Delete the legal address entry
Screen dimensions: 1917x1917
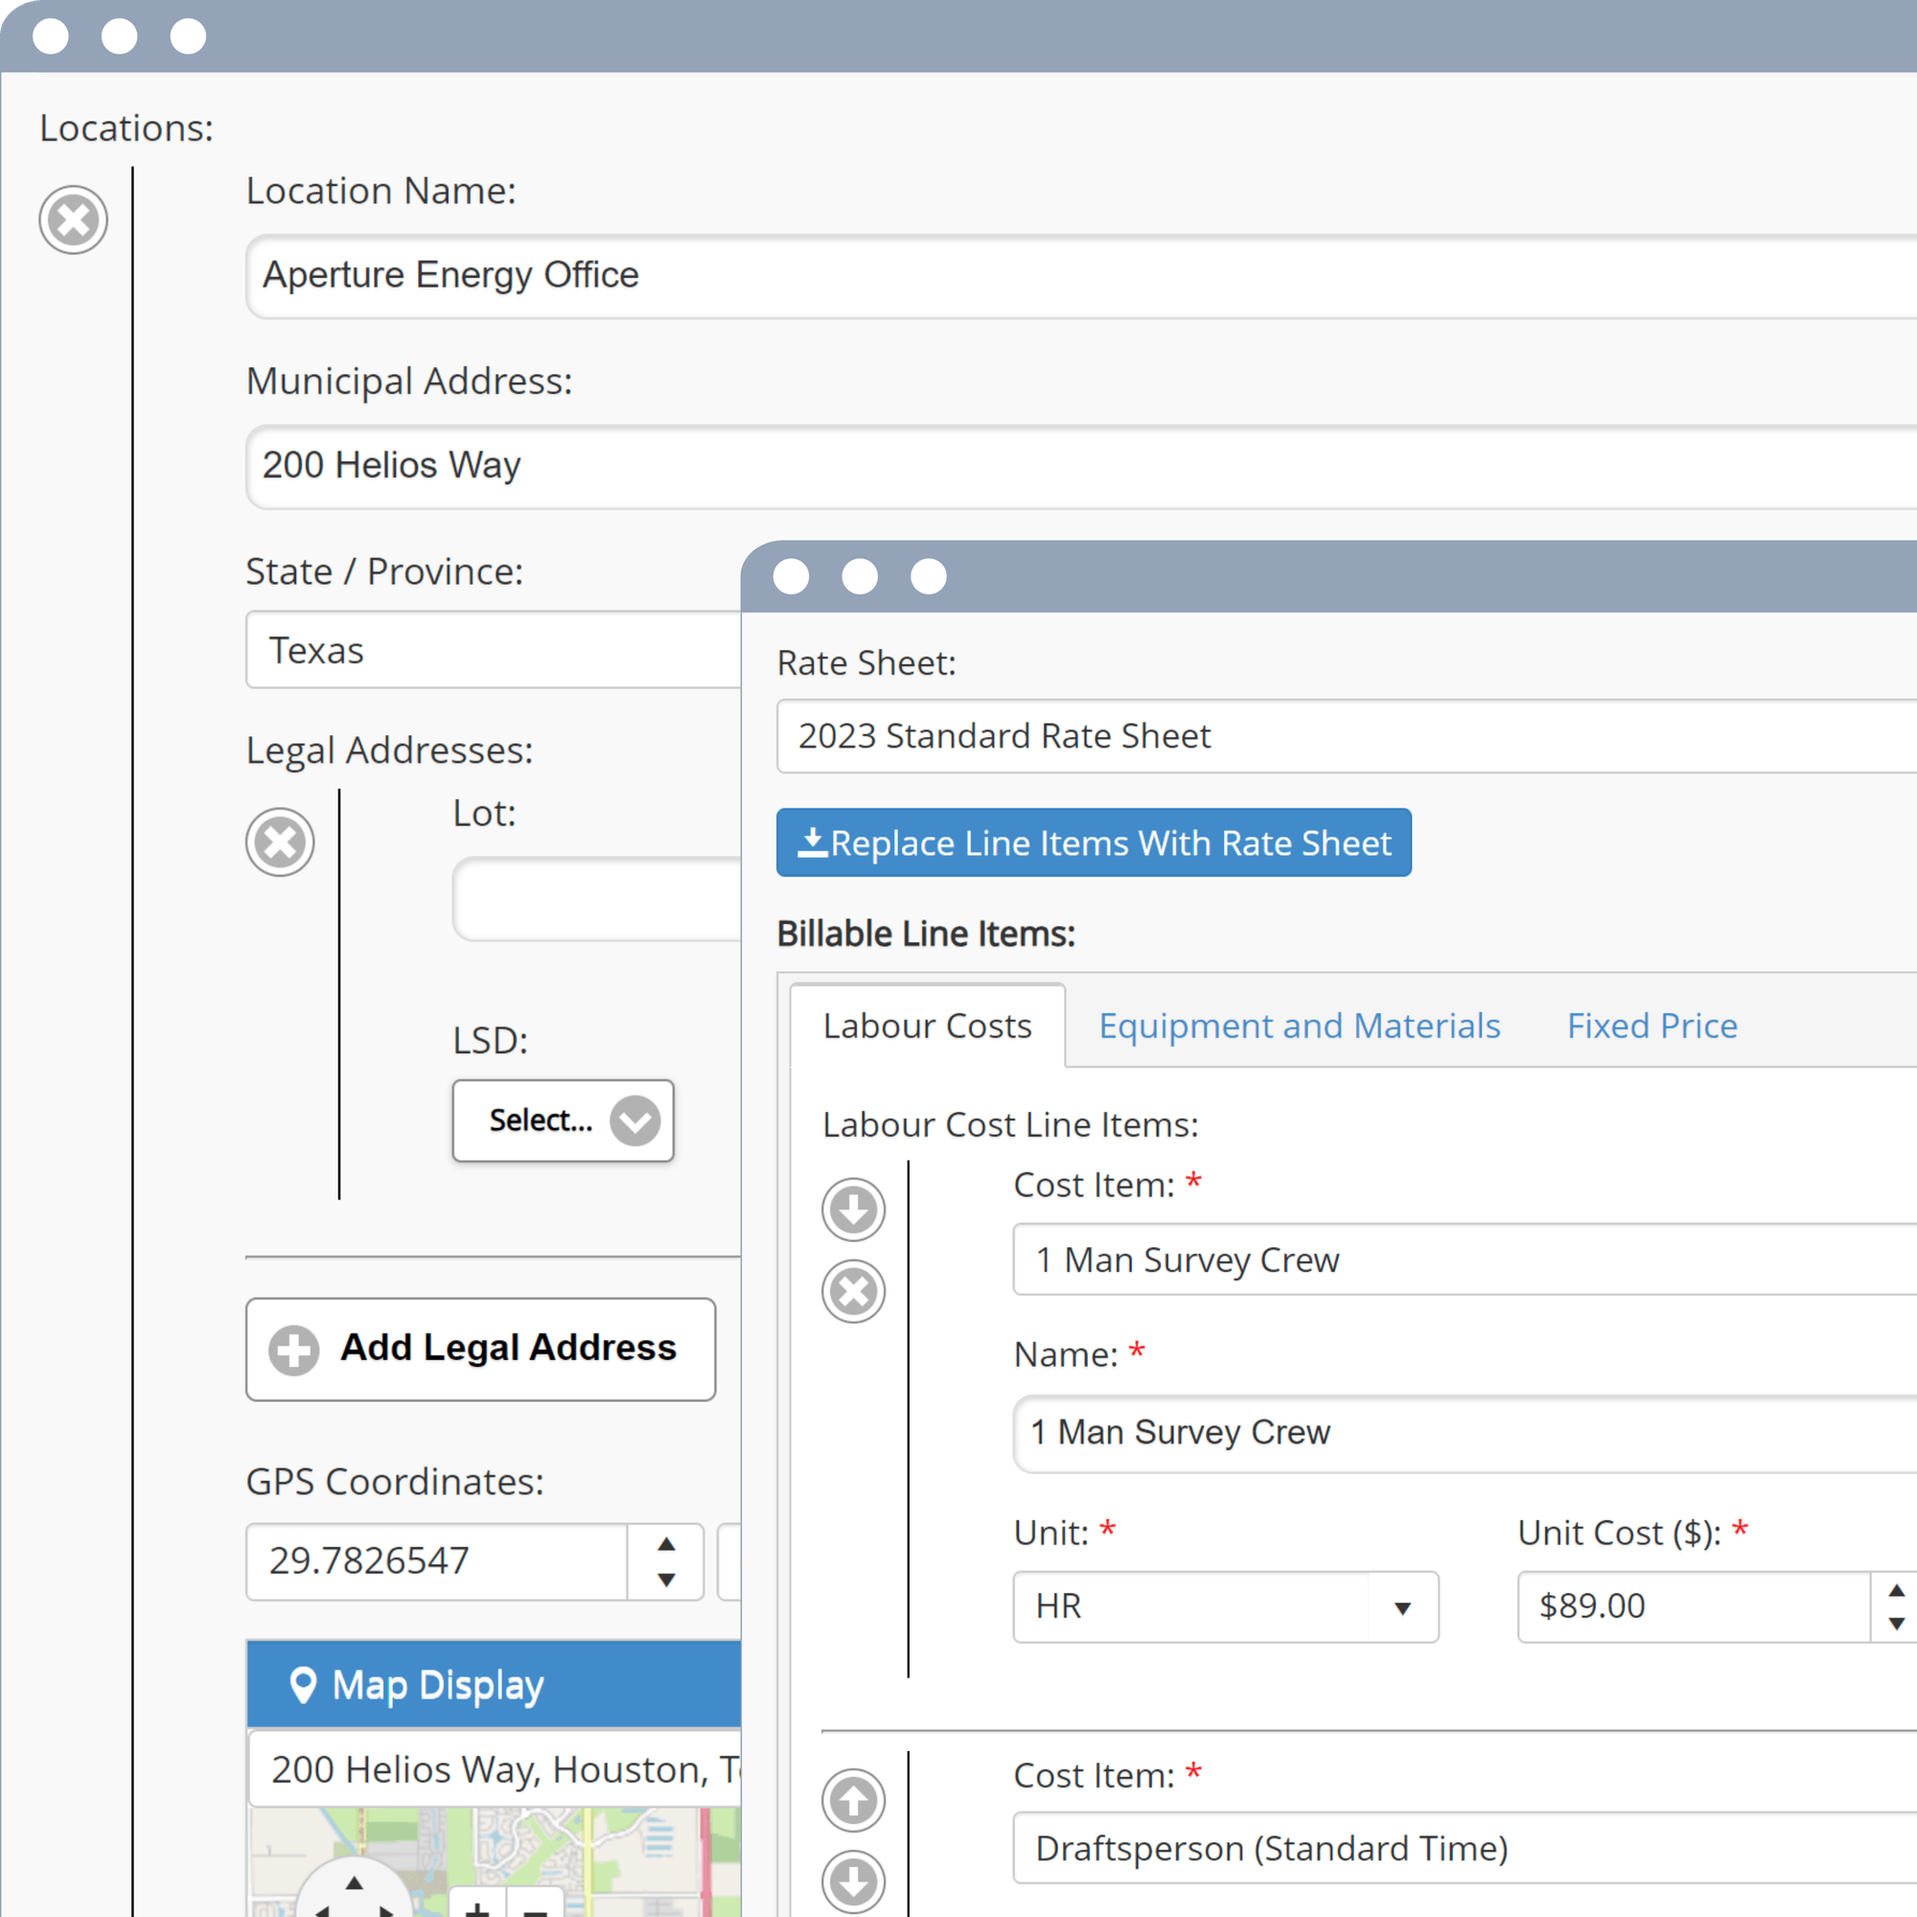click(280, 842)
